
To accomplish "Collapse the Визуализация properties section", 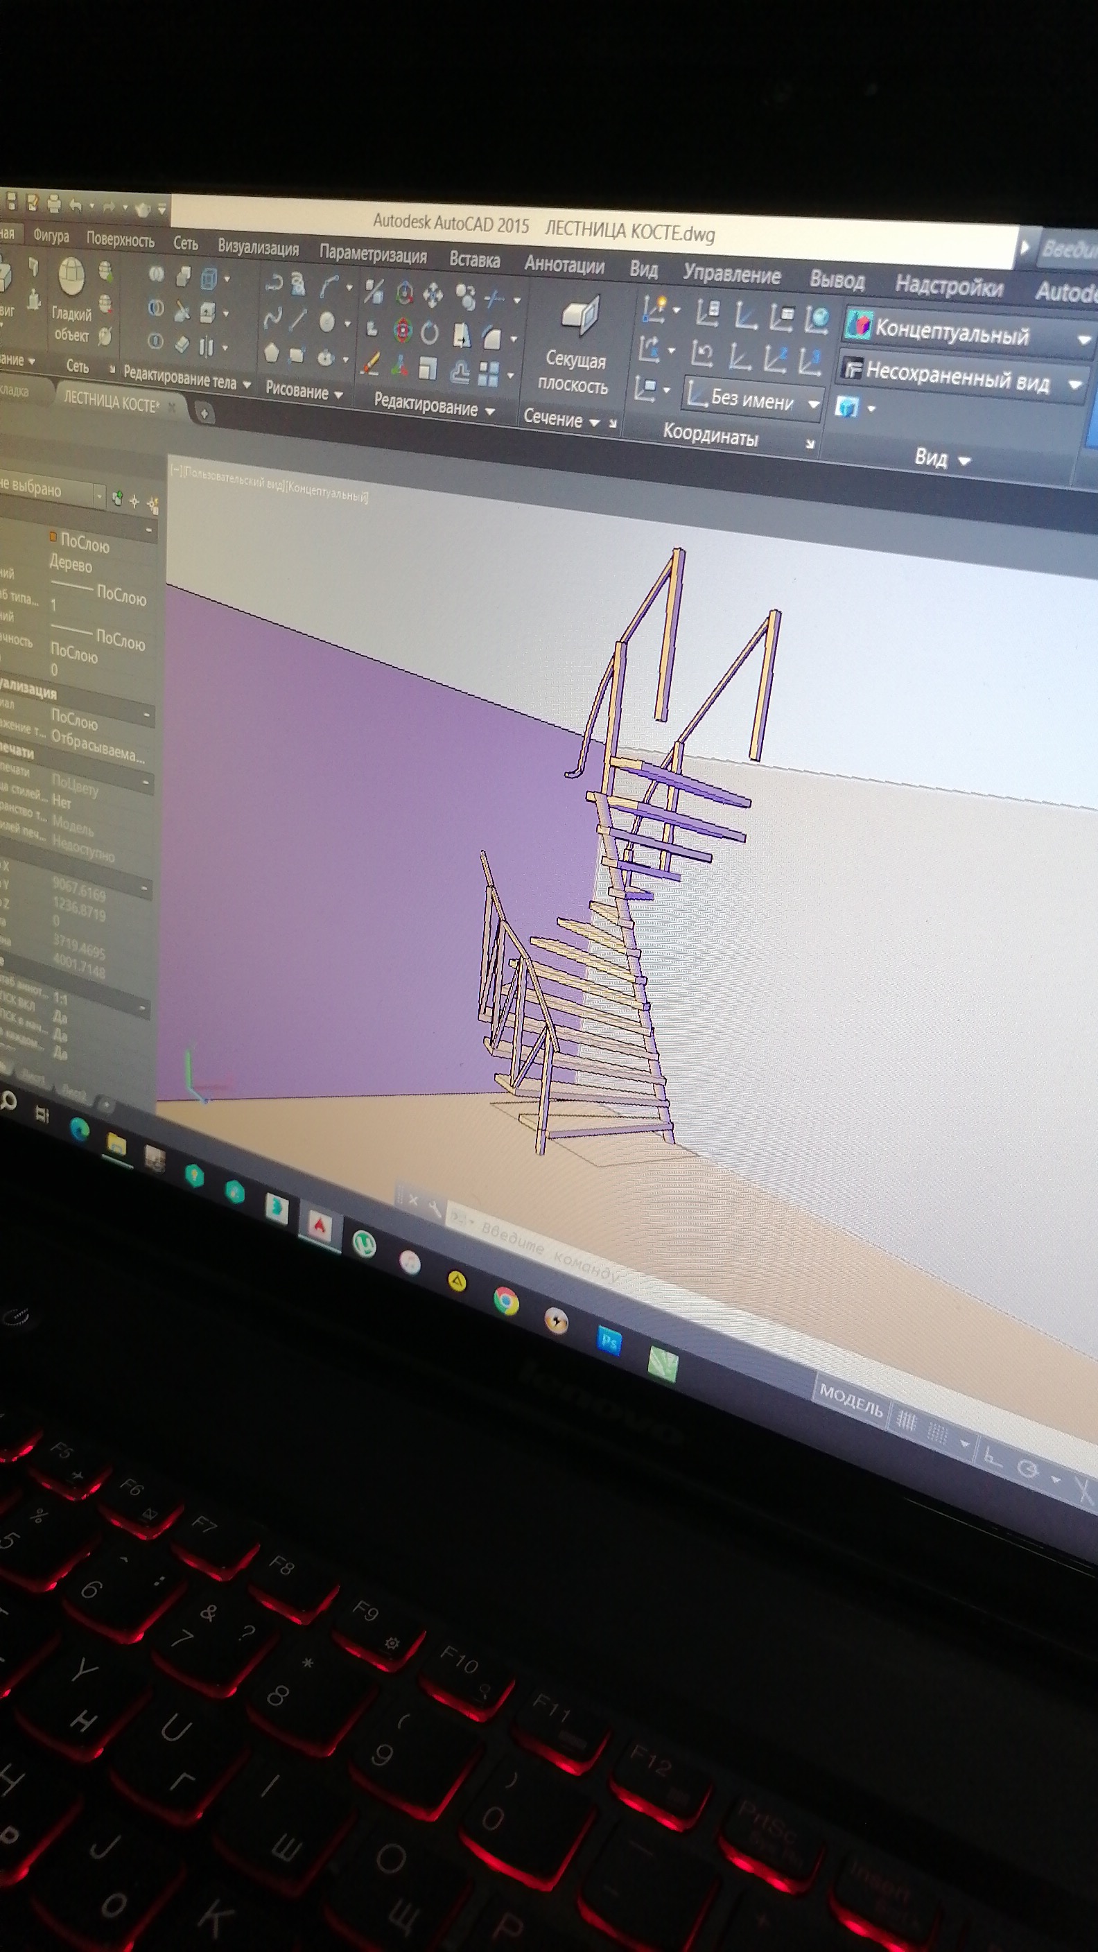I will click(x=147, y=714).
